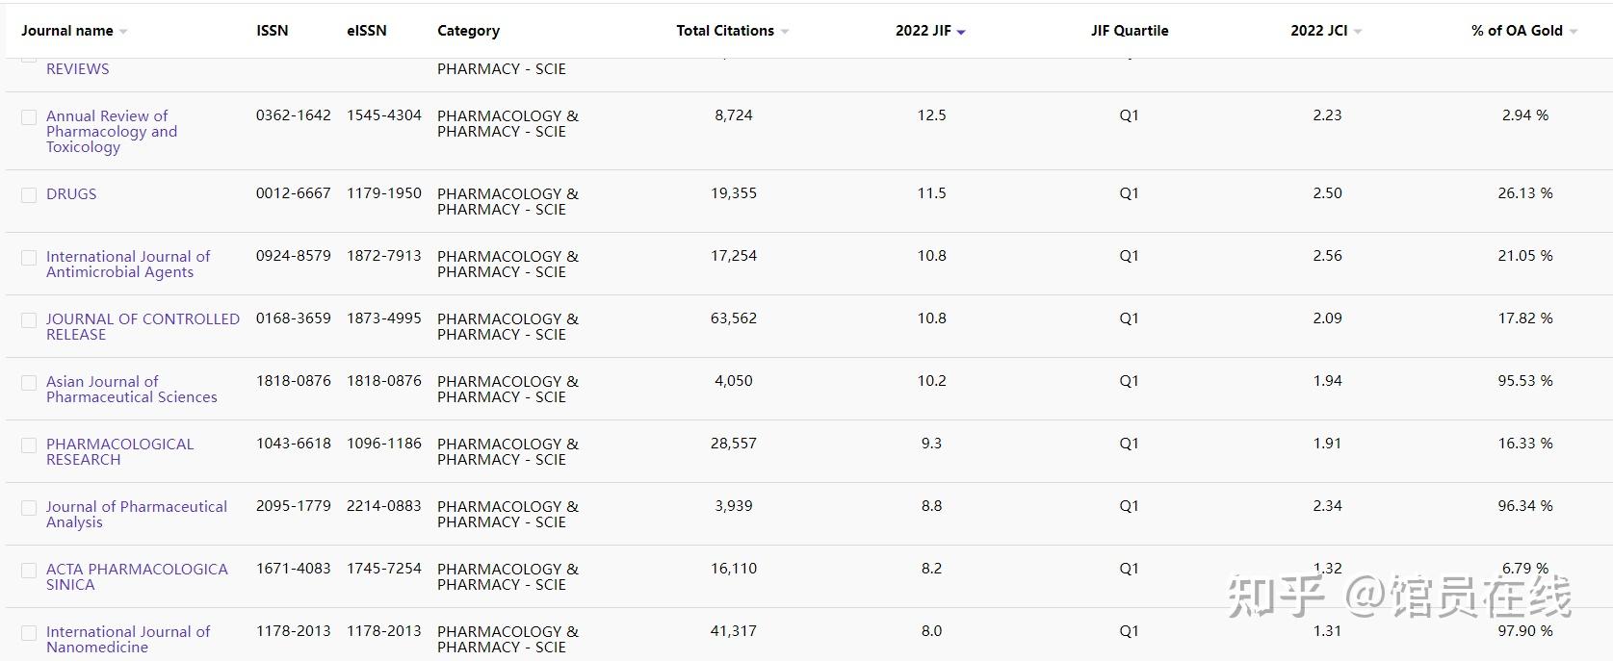
Task: Click the eISSN column header
Action: (x=367, y=31)
